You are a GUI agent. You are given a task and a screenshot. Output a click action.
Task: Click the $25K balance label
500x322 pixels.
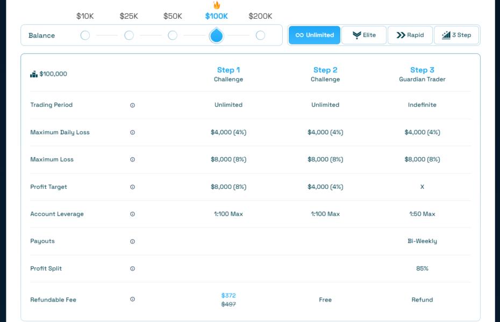pos(129,16)
